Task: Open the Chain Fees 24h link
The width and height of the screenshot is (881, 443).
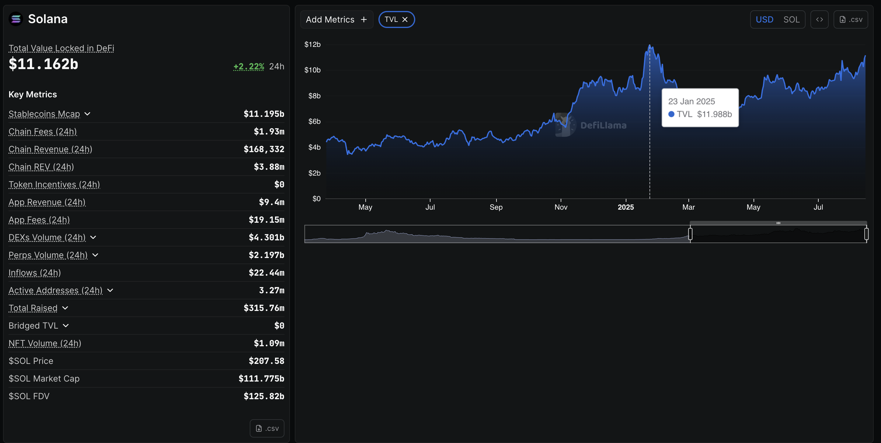Action: coord(42,131)
